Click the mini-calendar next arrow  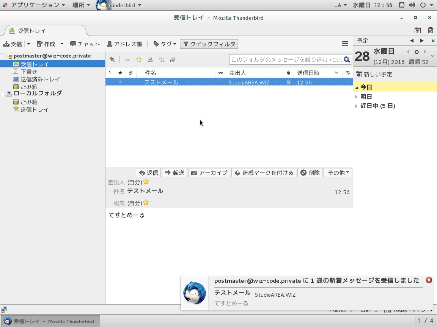425,52
